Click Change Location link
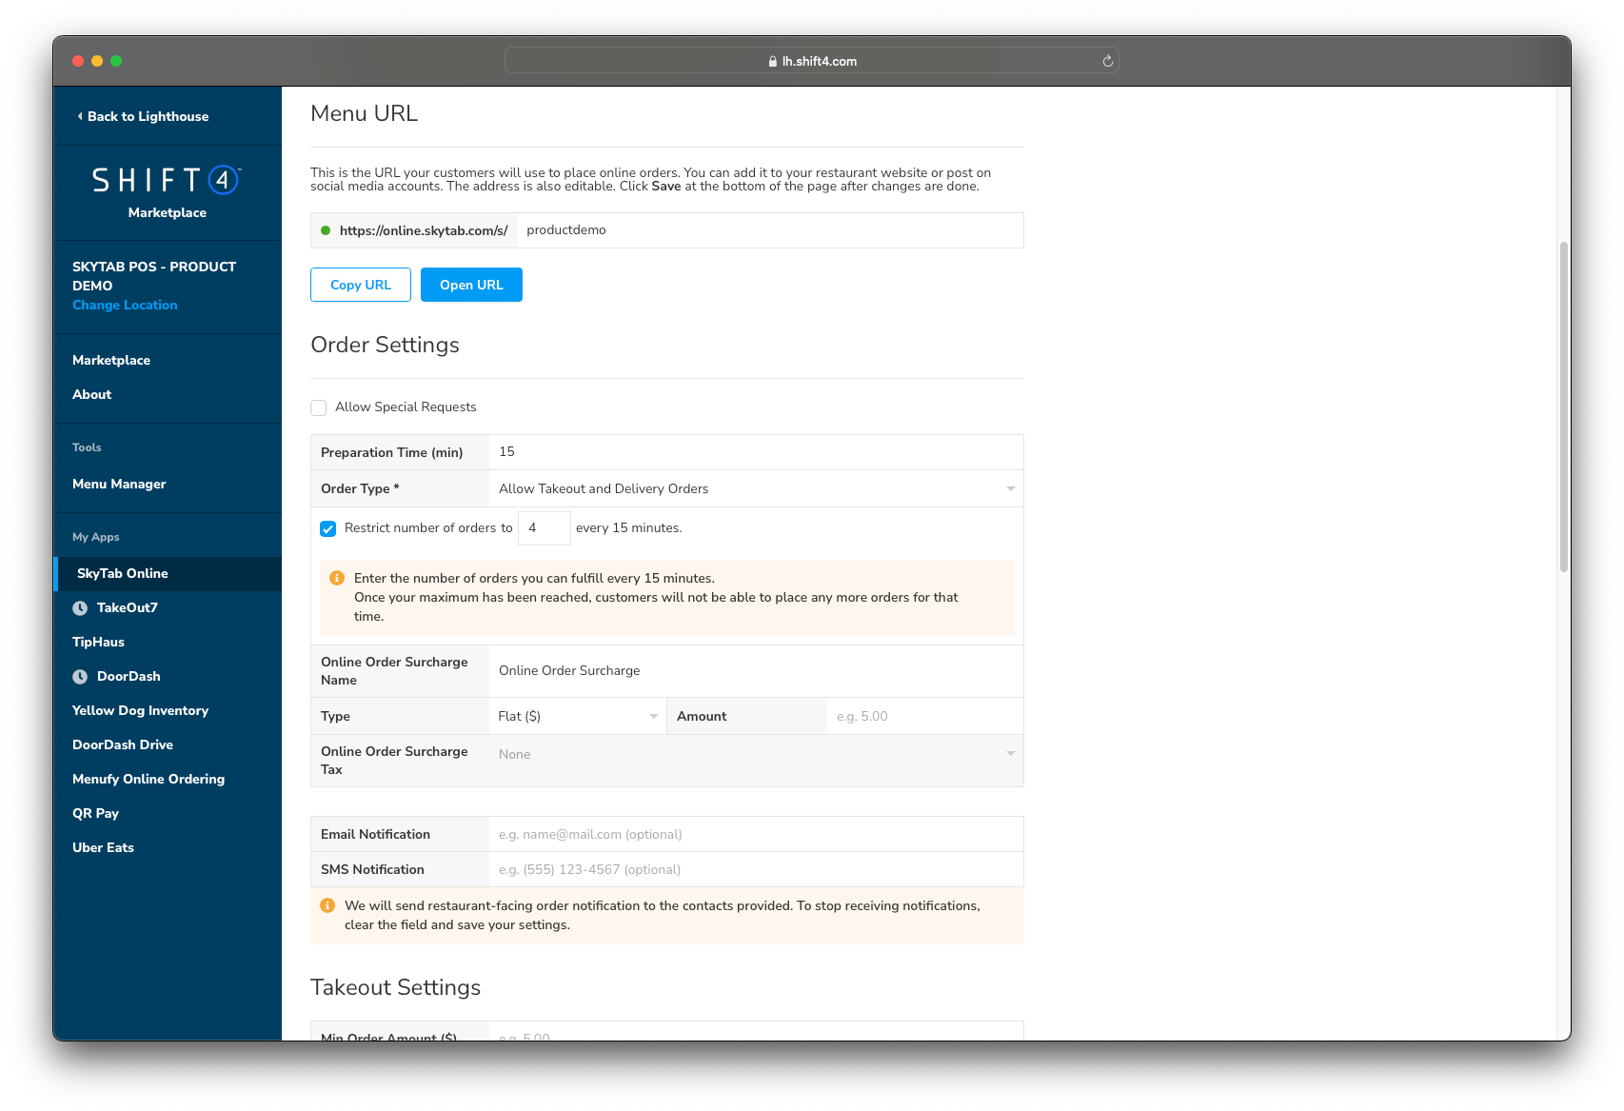This screenshot has width=1624, height=1111. tap(125, 305)
